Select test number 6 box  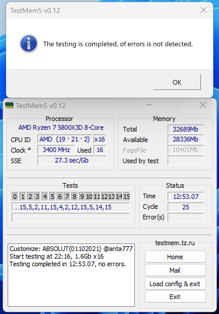(60, 197)
